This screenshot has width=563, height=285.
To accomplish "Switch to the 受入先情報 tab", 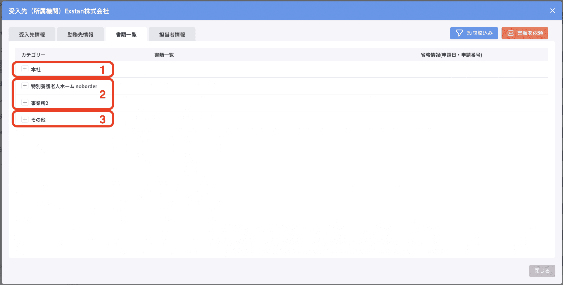I will click(x=32, y=34).
